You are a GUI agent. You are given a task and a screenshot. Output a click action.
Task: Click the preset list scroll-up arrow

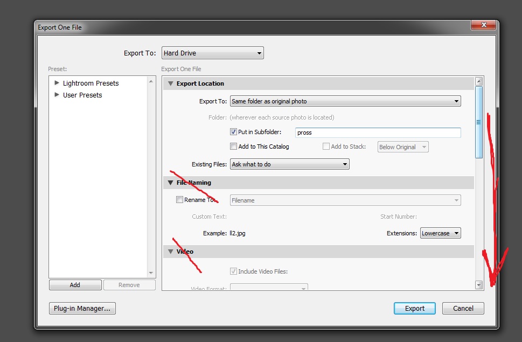tap(151, 81)
